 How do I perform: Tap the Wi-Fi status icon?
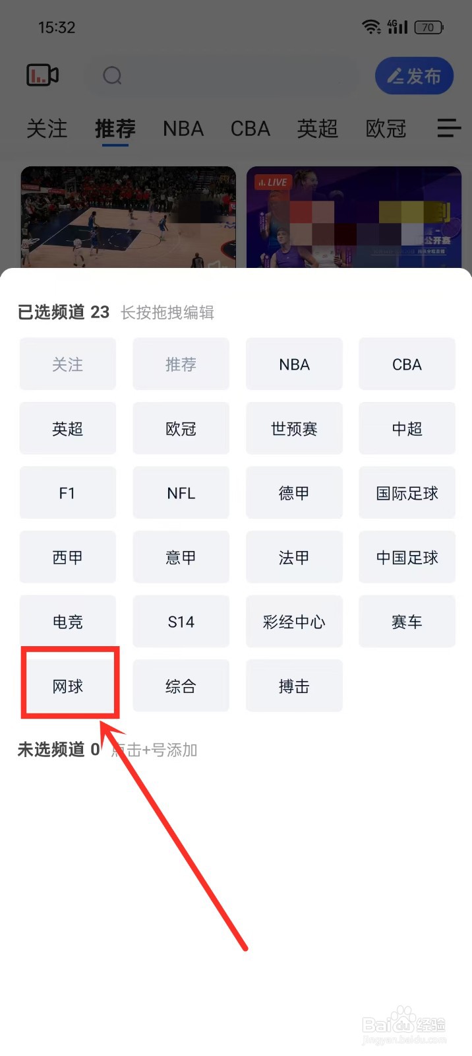pyautogui.click(x=372, y=27)
